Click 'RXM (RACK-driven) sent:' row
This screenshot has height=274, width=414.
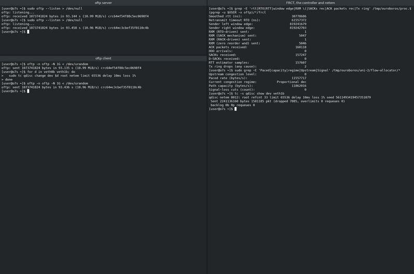click(257, 40)
